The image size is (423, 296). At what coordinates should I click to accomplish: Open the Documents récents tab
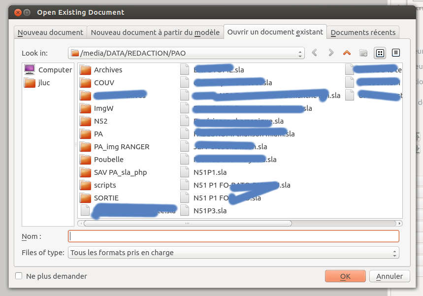coord(363,33)
